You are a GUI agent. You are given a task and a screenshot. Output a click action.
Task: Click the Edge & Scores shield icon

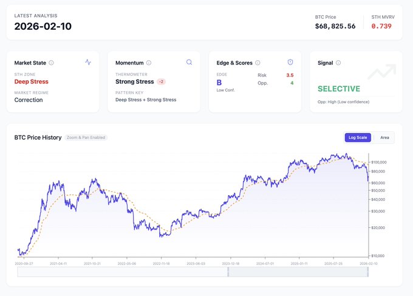click(x=290, y=62)
